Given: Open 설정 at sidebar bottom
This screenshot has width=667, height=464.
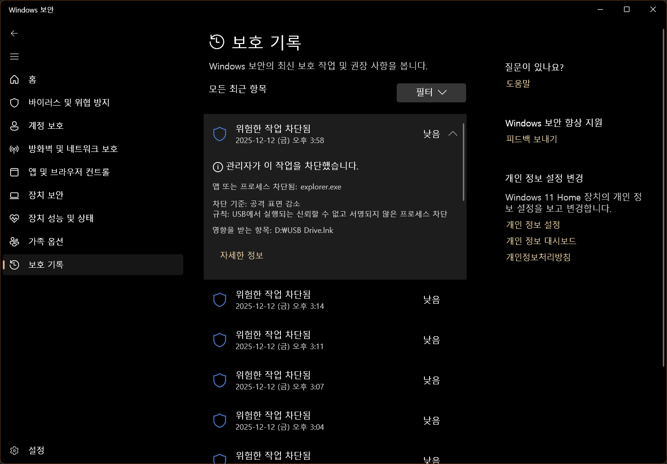Looking at the screenshot, I should (x=93, y=451).
